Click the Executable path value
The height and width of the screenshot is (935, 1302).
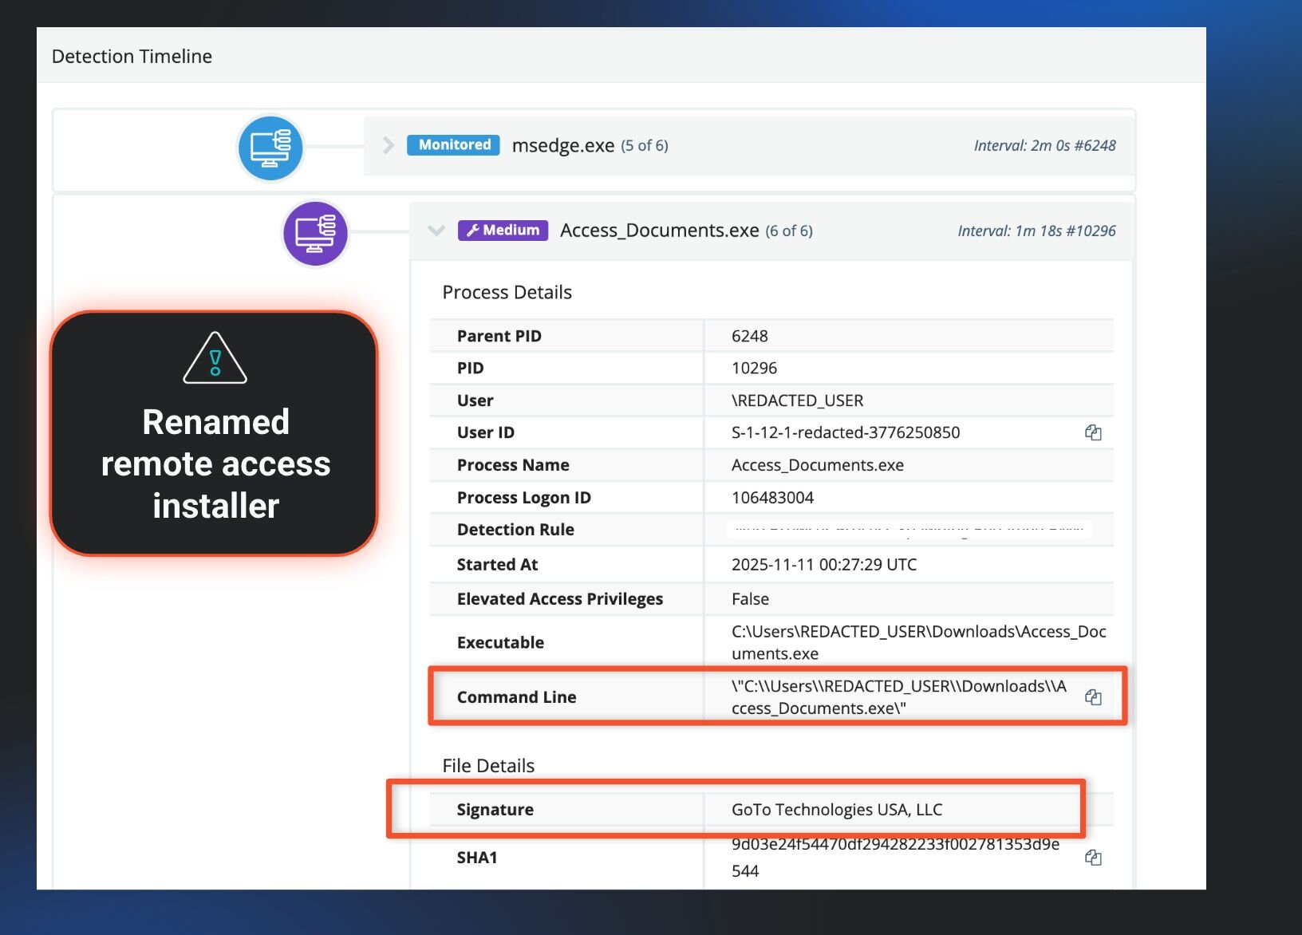(917, 642)
